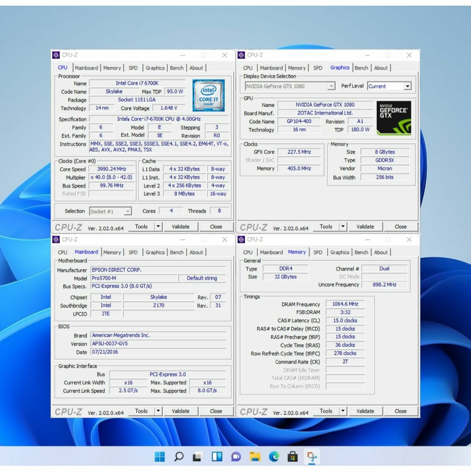
Task: Click GPU TDP value 180.0 W
Action: click(x=360, y=130)
